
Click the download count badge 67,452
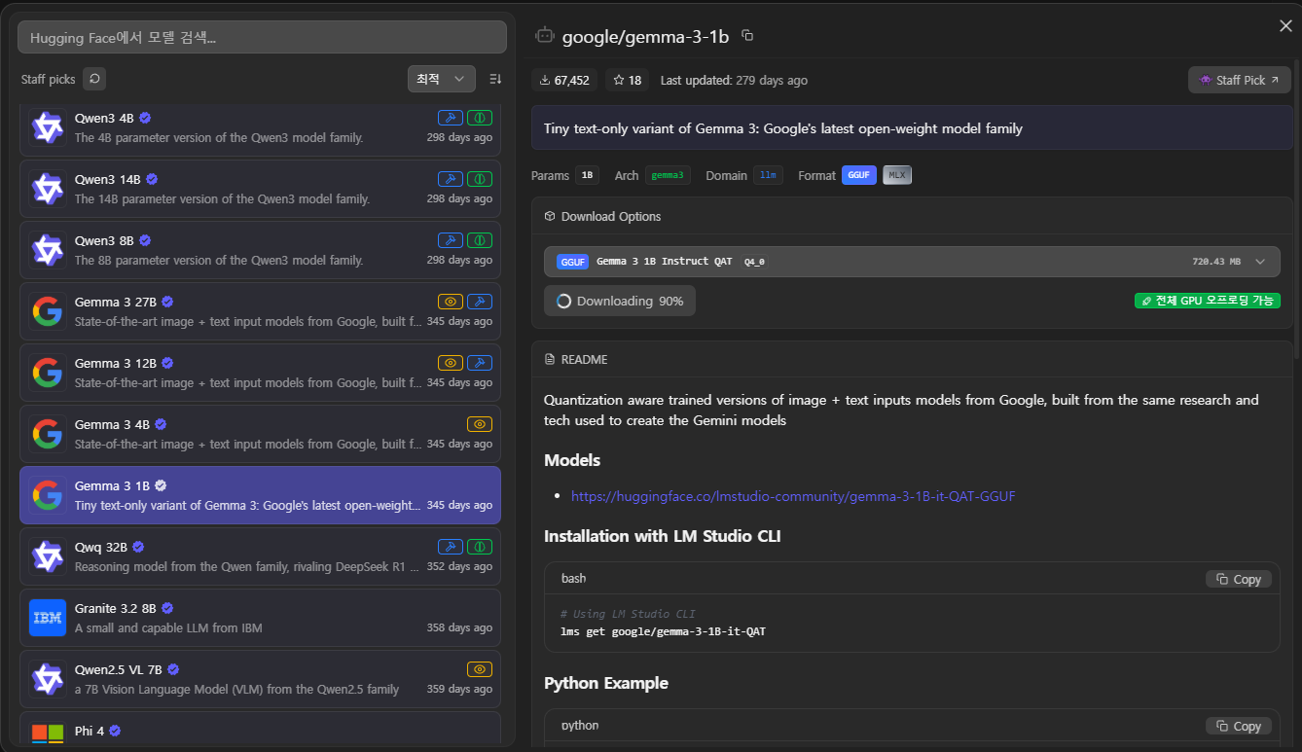(564, 81)
